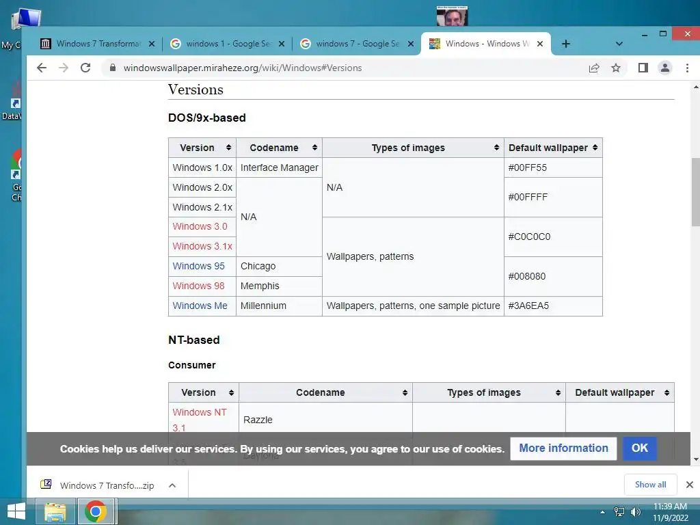Viewport: 700px width, 525px height.
Task: Open volume icon in system tray
Action: (x=635, y=512)
